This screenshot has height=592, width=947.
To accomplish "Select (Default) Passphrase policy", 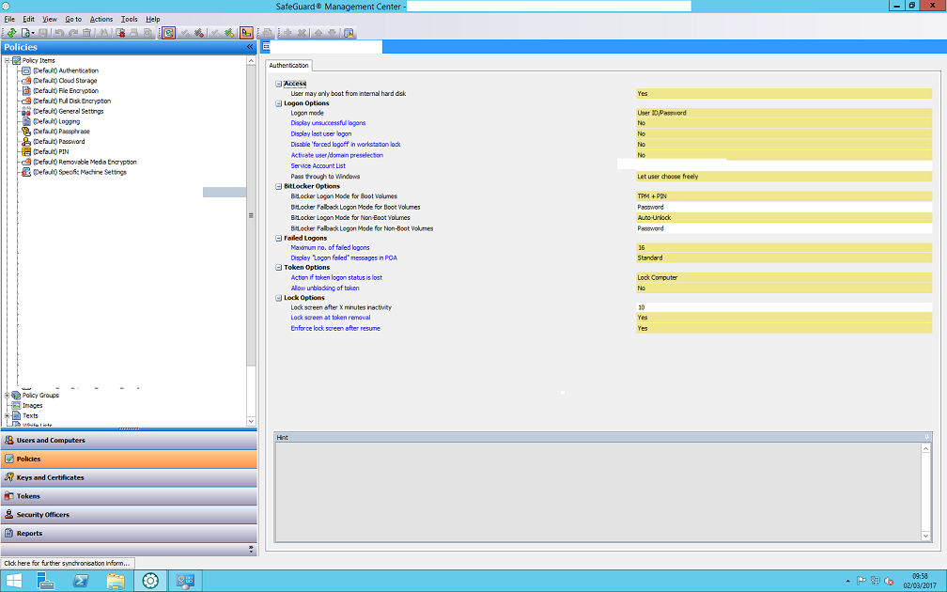I will [61, 132].
